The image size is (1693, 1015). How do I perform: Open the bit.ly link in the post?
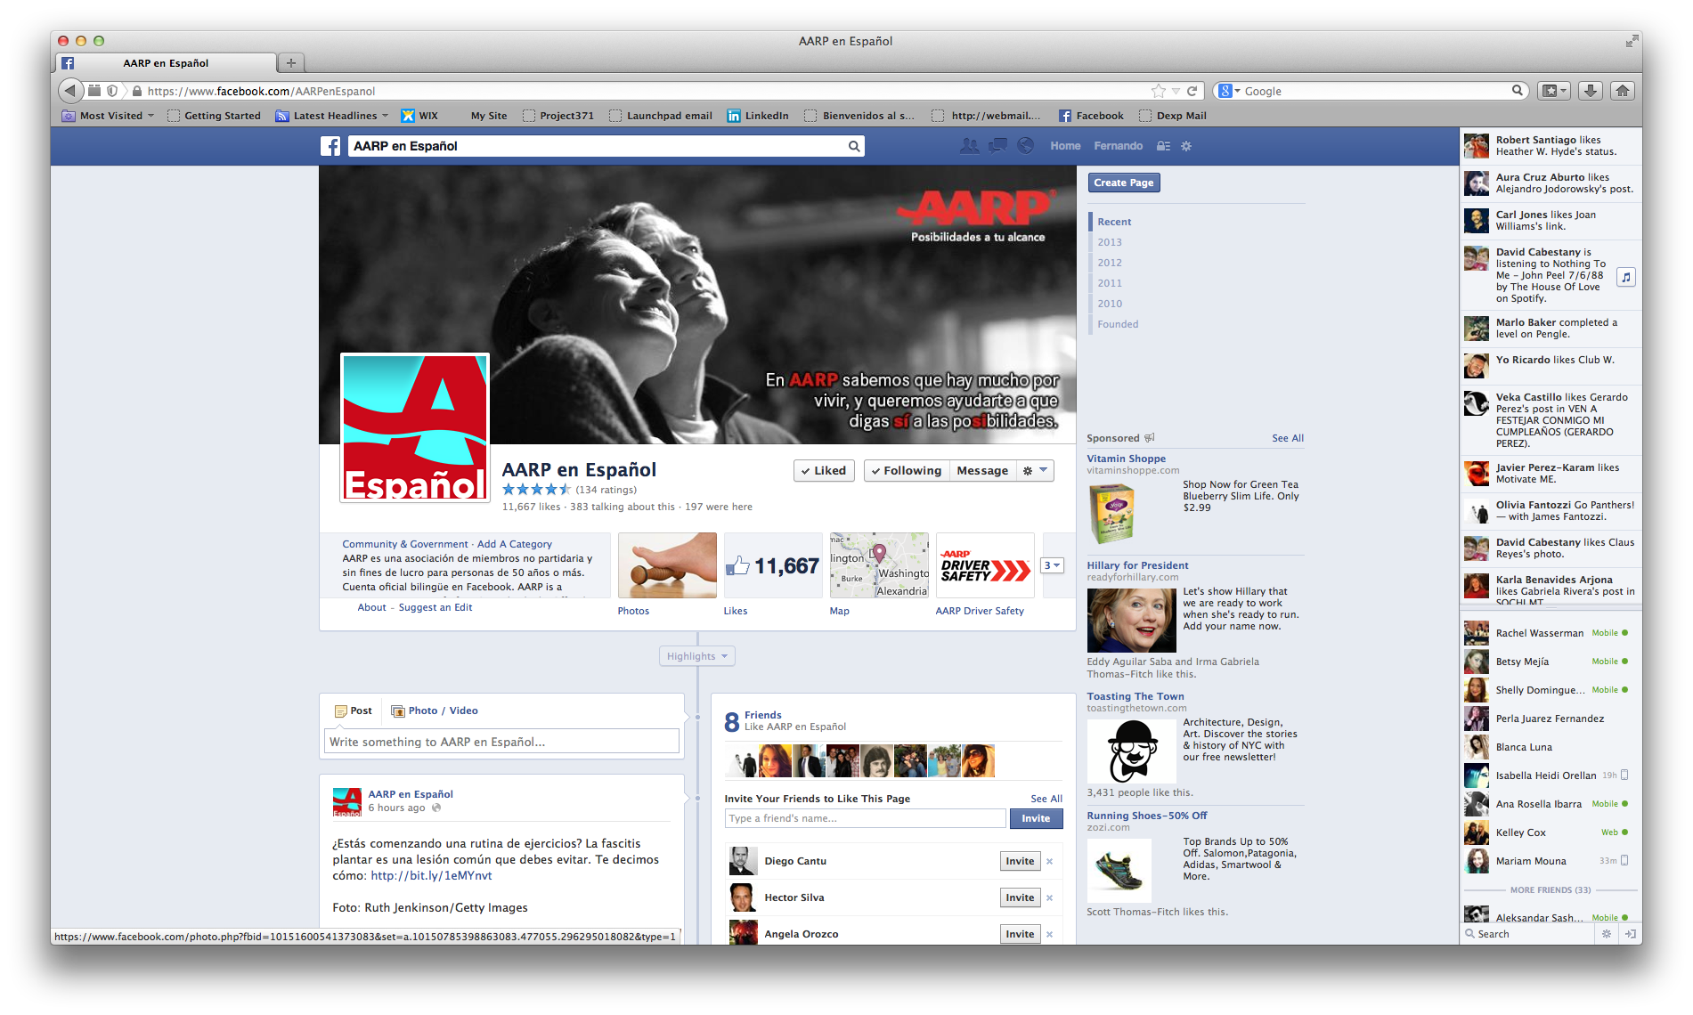(431, 876)
